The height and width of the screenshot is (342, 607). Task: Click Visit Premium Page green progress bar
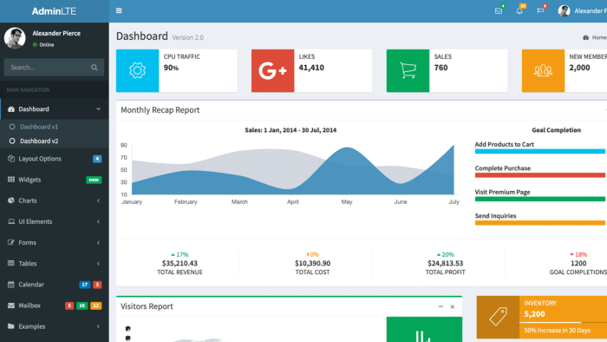[541, 199]
